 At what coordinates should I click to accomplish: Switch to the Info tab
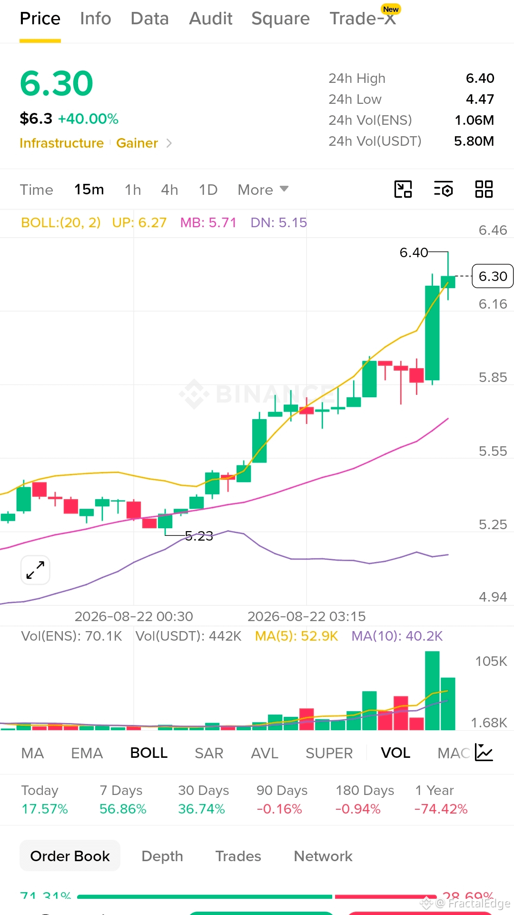pyautogui.click(x=96, y=19)
